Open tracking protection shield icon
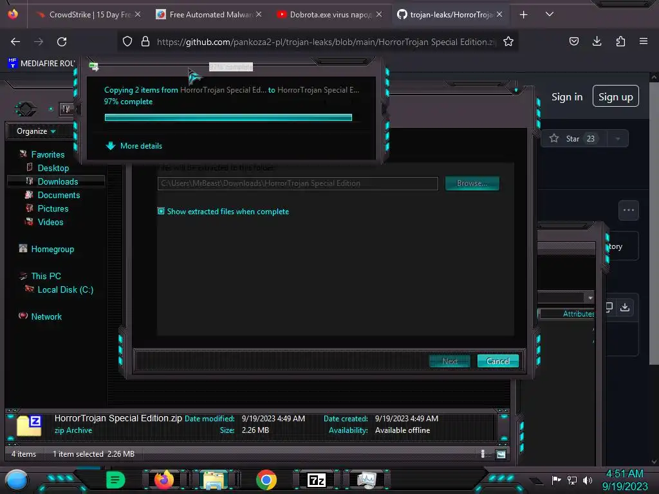 point(127,41)
